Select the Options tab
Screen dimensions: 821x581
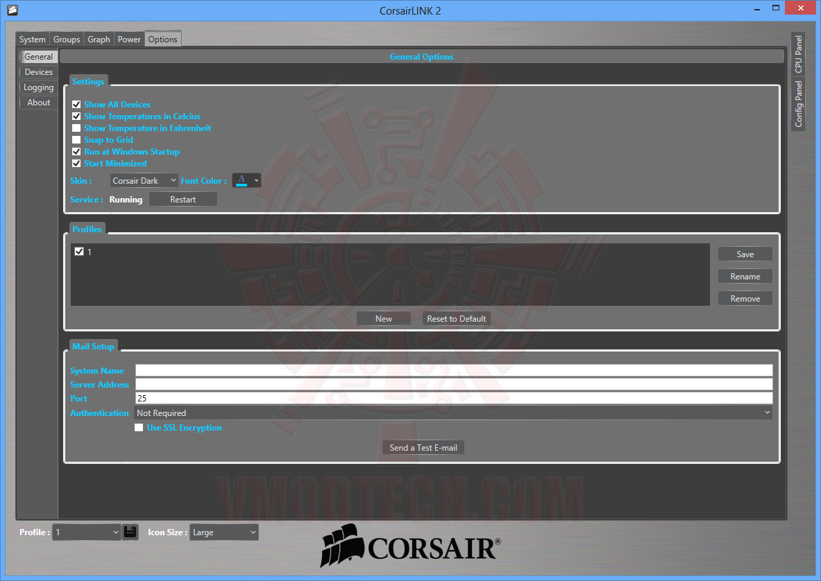[x=163, y=40]
